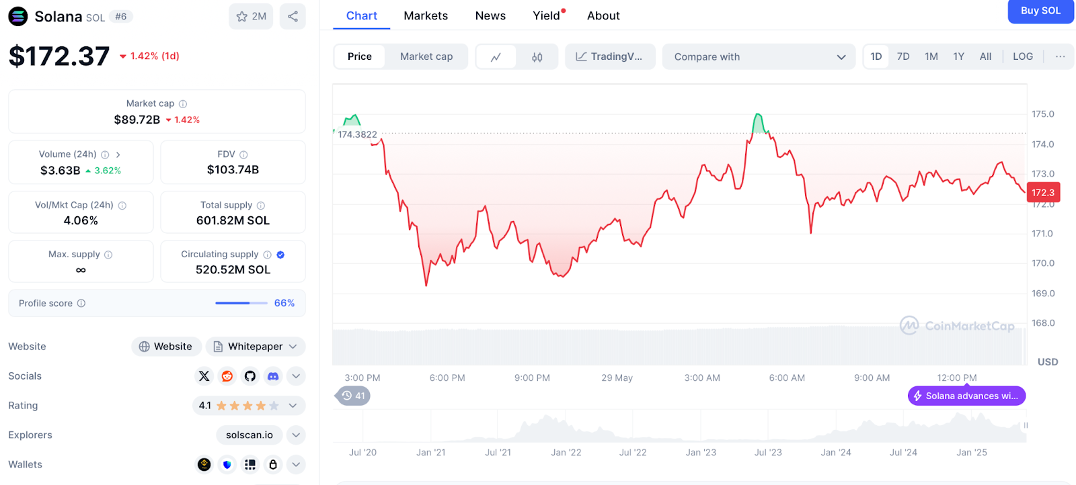This screenshot has width=1076, height=485.
Task: Open Max. supply info icon
Action: pyautogui.click(x=108, y=255)
